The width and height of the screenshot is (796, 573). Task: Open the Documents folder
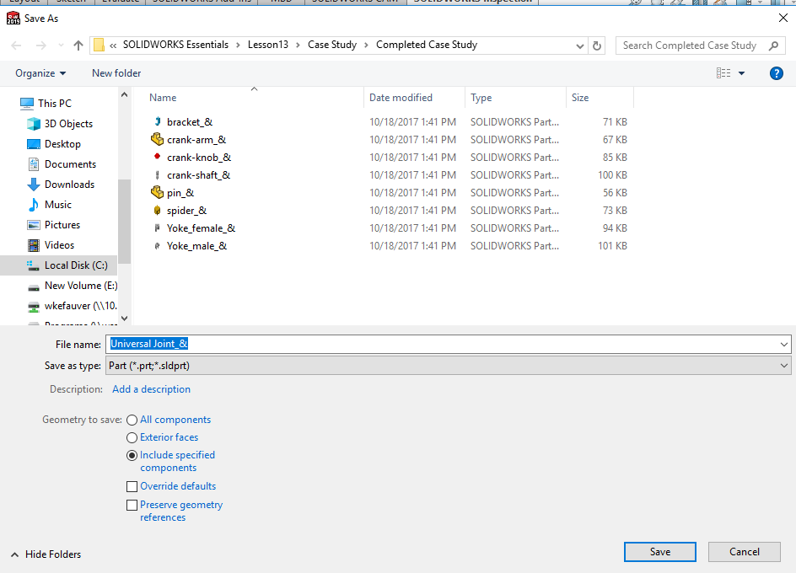70,164
